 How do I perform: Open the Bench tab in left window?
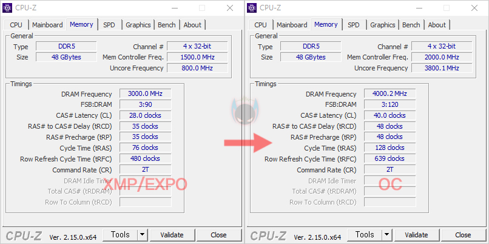166,25
